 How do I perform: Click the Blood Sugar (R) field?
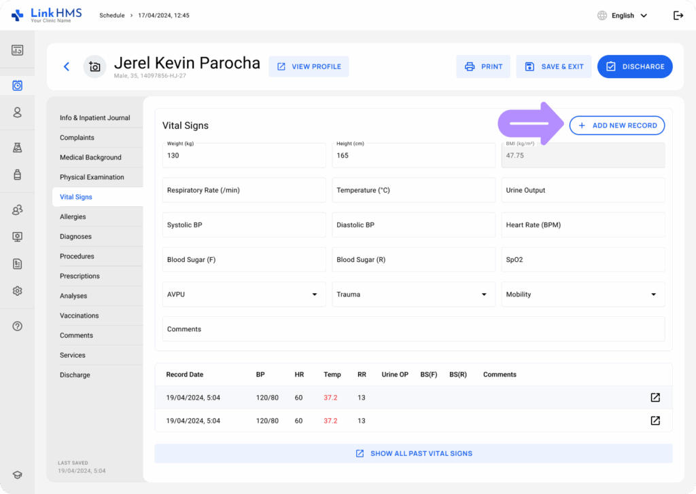(x=414, y=260)
